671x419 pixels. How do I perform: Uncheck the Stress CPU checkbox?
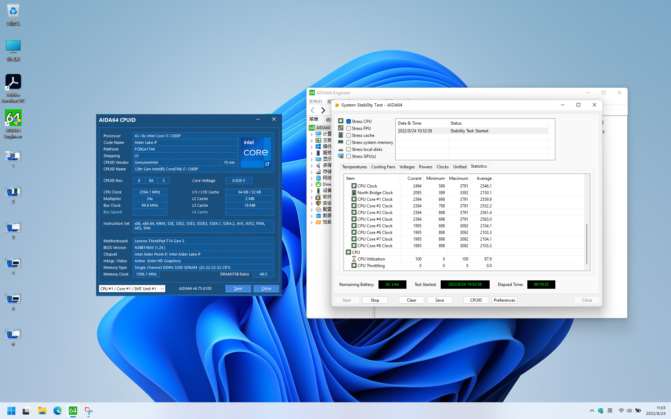[348, 122]
